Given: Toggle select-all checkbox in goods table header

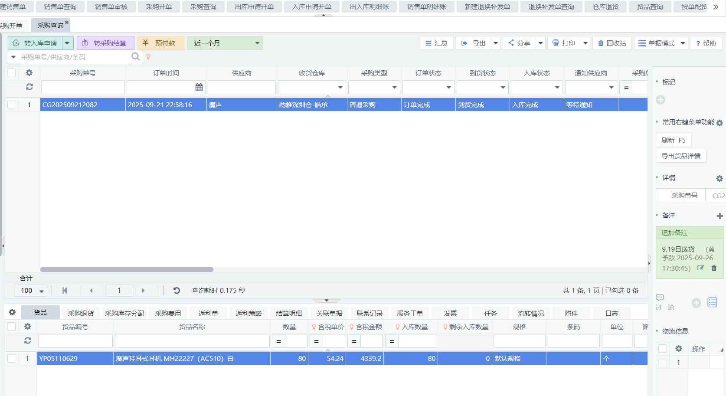Looking at the screenshot, I should pos(12,327).
